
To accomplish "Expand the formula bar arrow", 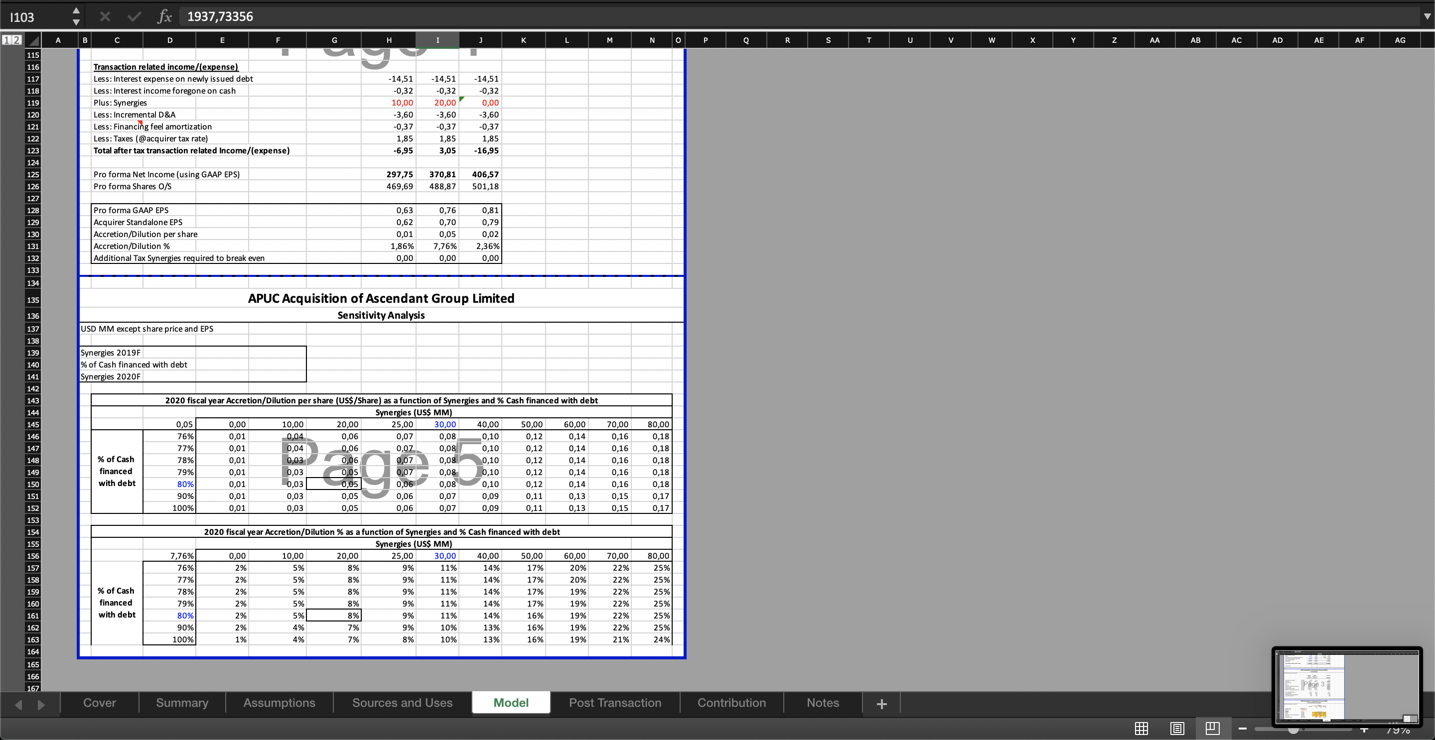I will click(1427, 17).
